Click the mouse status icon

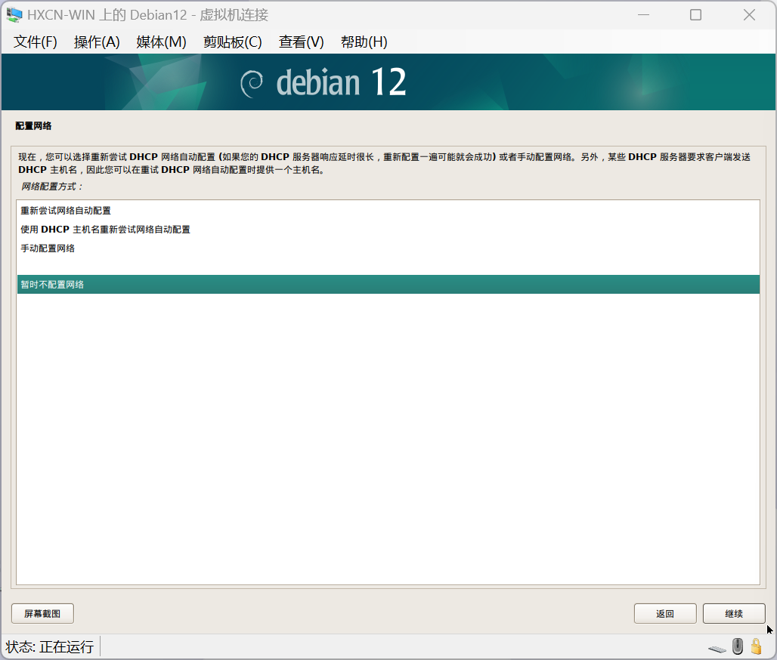pos(738,646)
